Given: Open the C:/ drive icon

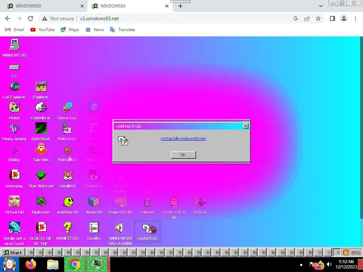Looking at the screenshot, I should pos(14,71).
